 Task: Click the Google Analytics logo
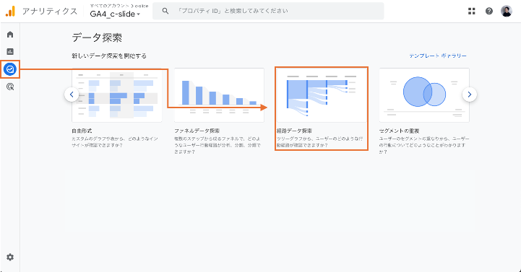tap(10, 12)
